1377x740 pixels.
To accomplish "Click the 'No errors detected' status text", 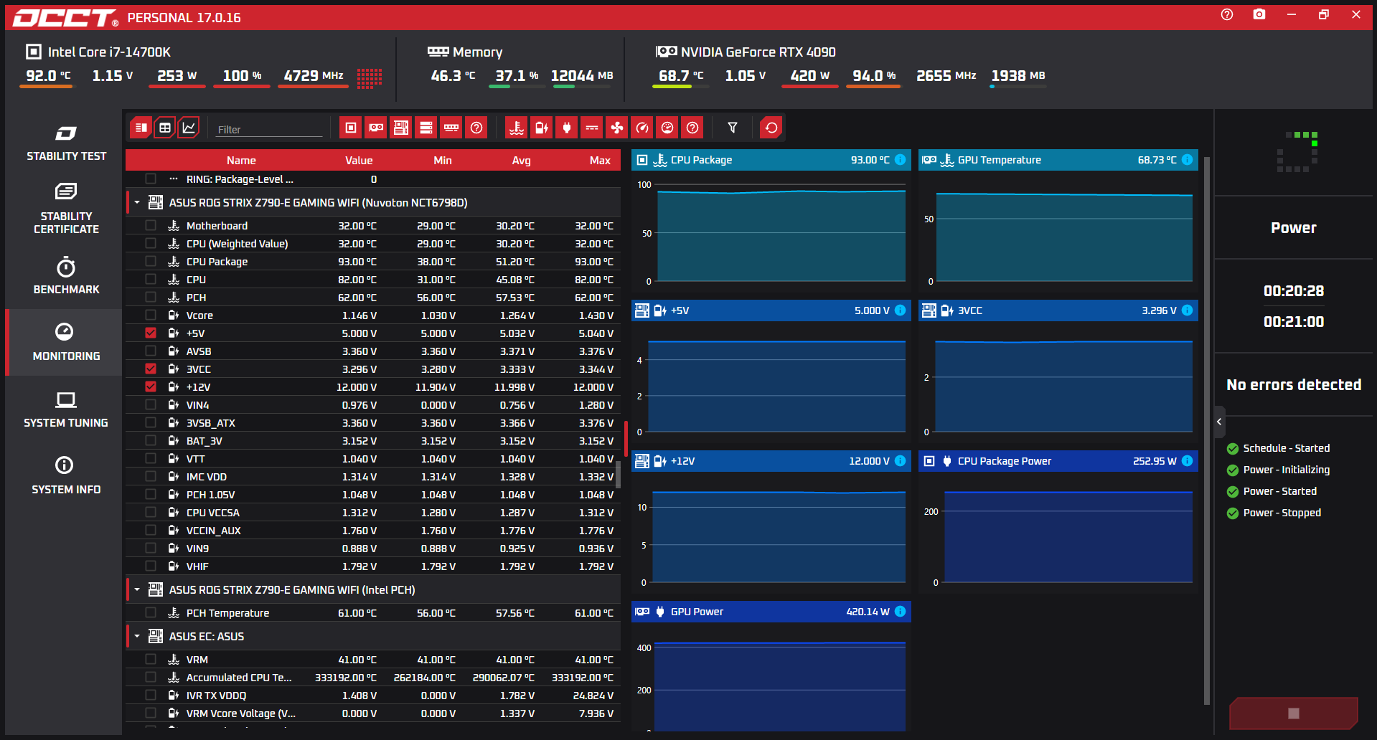I will point(1294,385).
